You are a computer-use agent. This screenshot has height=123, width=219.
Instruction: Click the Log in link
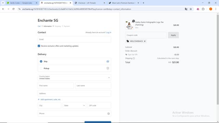coord(109,32)
